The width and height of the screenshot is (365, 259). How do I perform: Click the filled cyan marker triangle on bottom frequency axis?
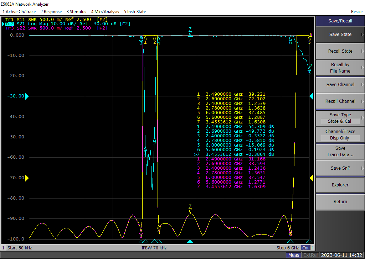190,242
